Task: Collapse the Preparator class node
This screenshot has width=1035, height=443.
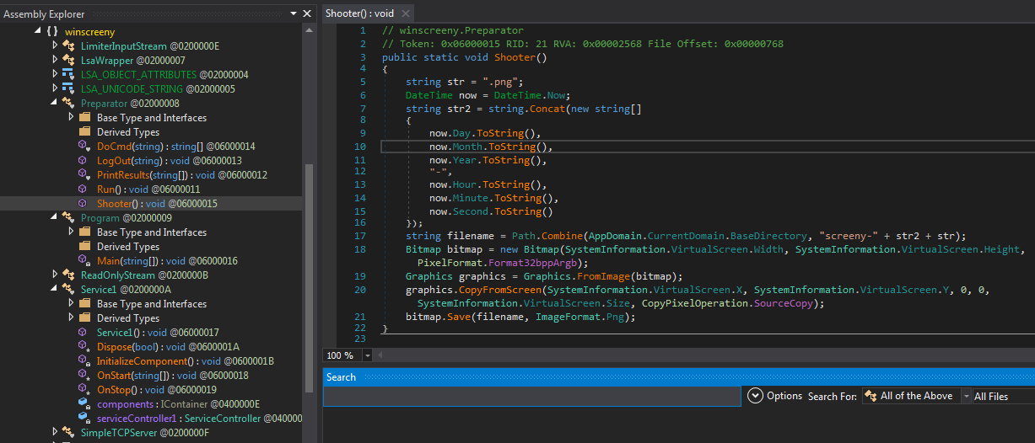Action: [56, 103]
